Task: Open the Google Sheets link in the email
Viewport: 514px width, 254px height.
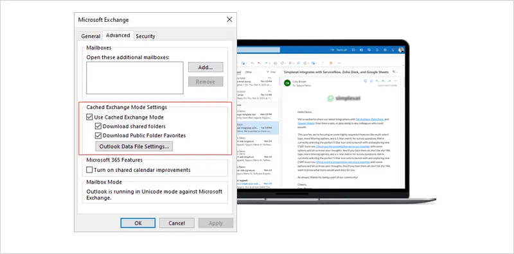Action: (306, 123)
